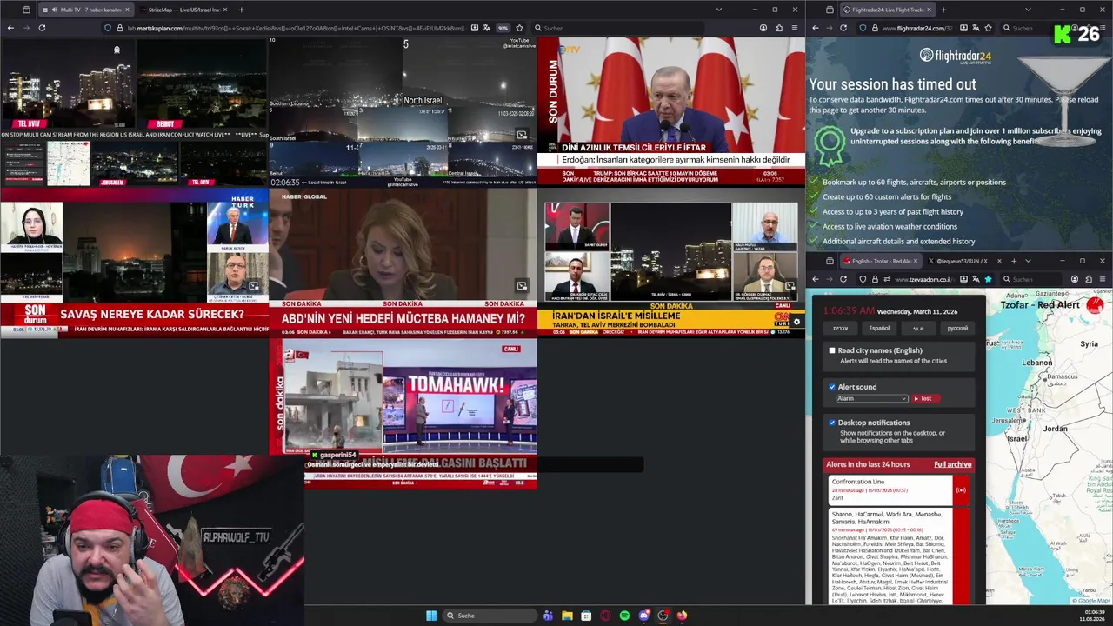Bookmark the Multi TV page with the star

pos(519,28)
